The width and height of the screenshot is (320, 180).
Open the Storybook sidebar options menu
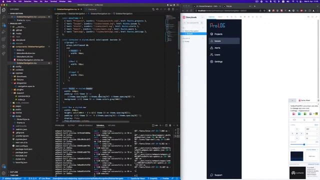[202, 17]
